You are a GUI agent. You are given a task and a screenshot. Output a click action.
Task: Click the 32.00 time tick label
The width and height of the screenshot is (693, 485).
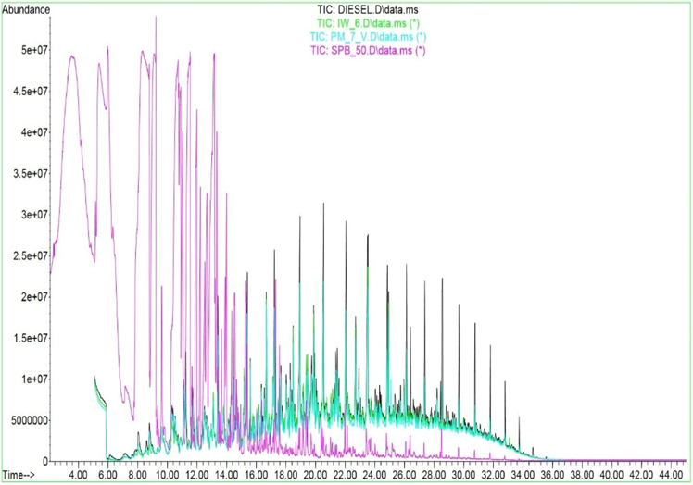click(493, 476)
